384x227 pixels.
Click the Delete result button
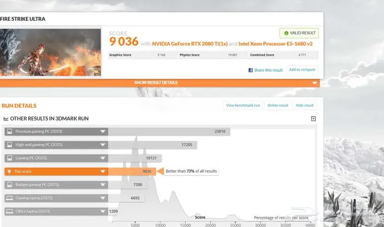(x=278, y=106)
